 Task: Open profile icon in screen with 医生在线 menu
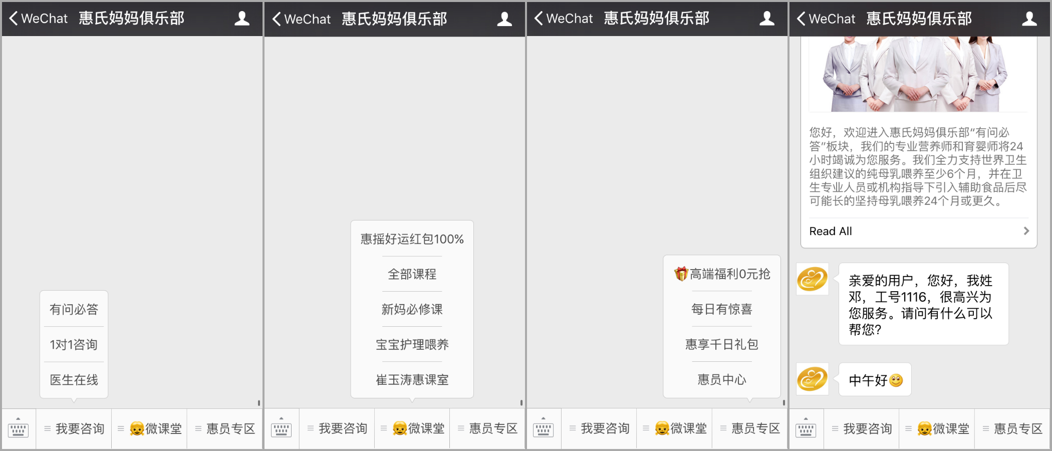click(242, 19)
